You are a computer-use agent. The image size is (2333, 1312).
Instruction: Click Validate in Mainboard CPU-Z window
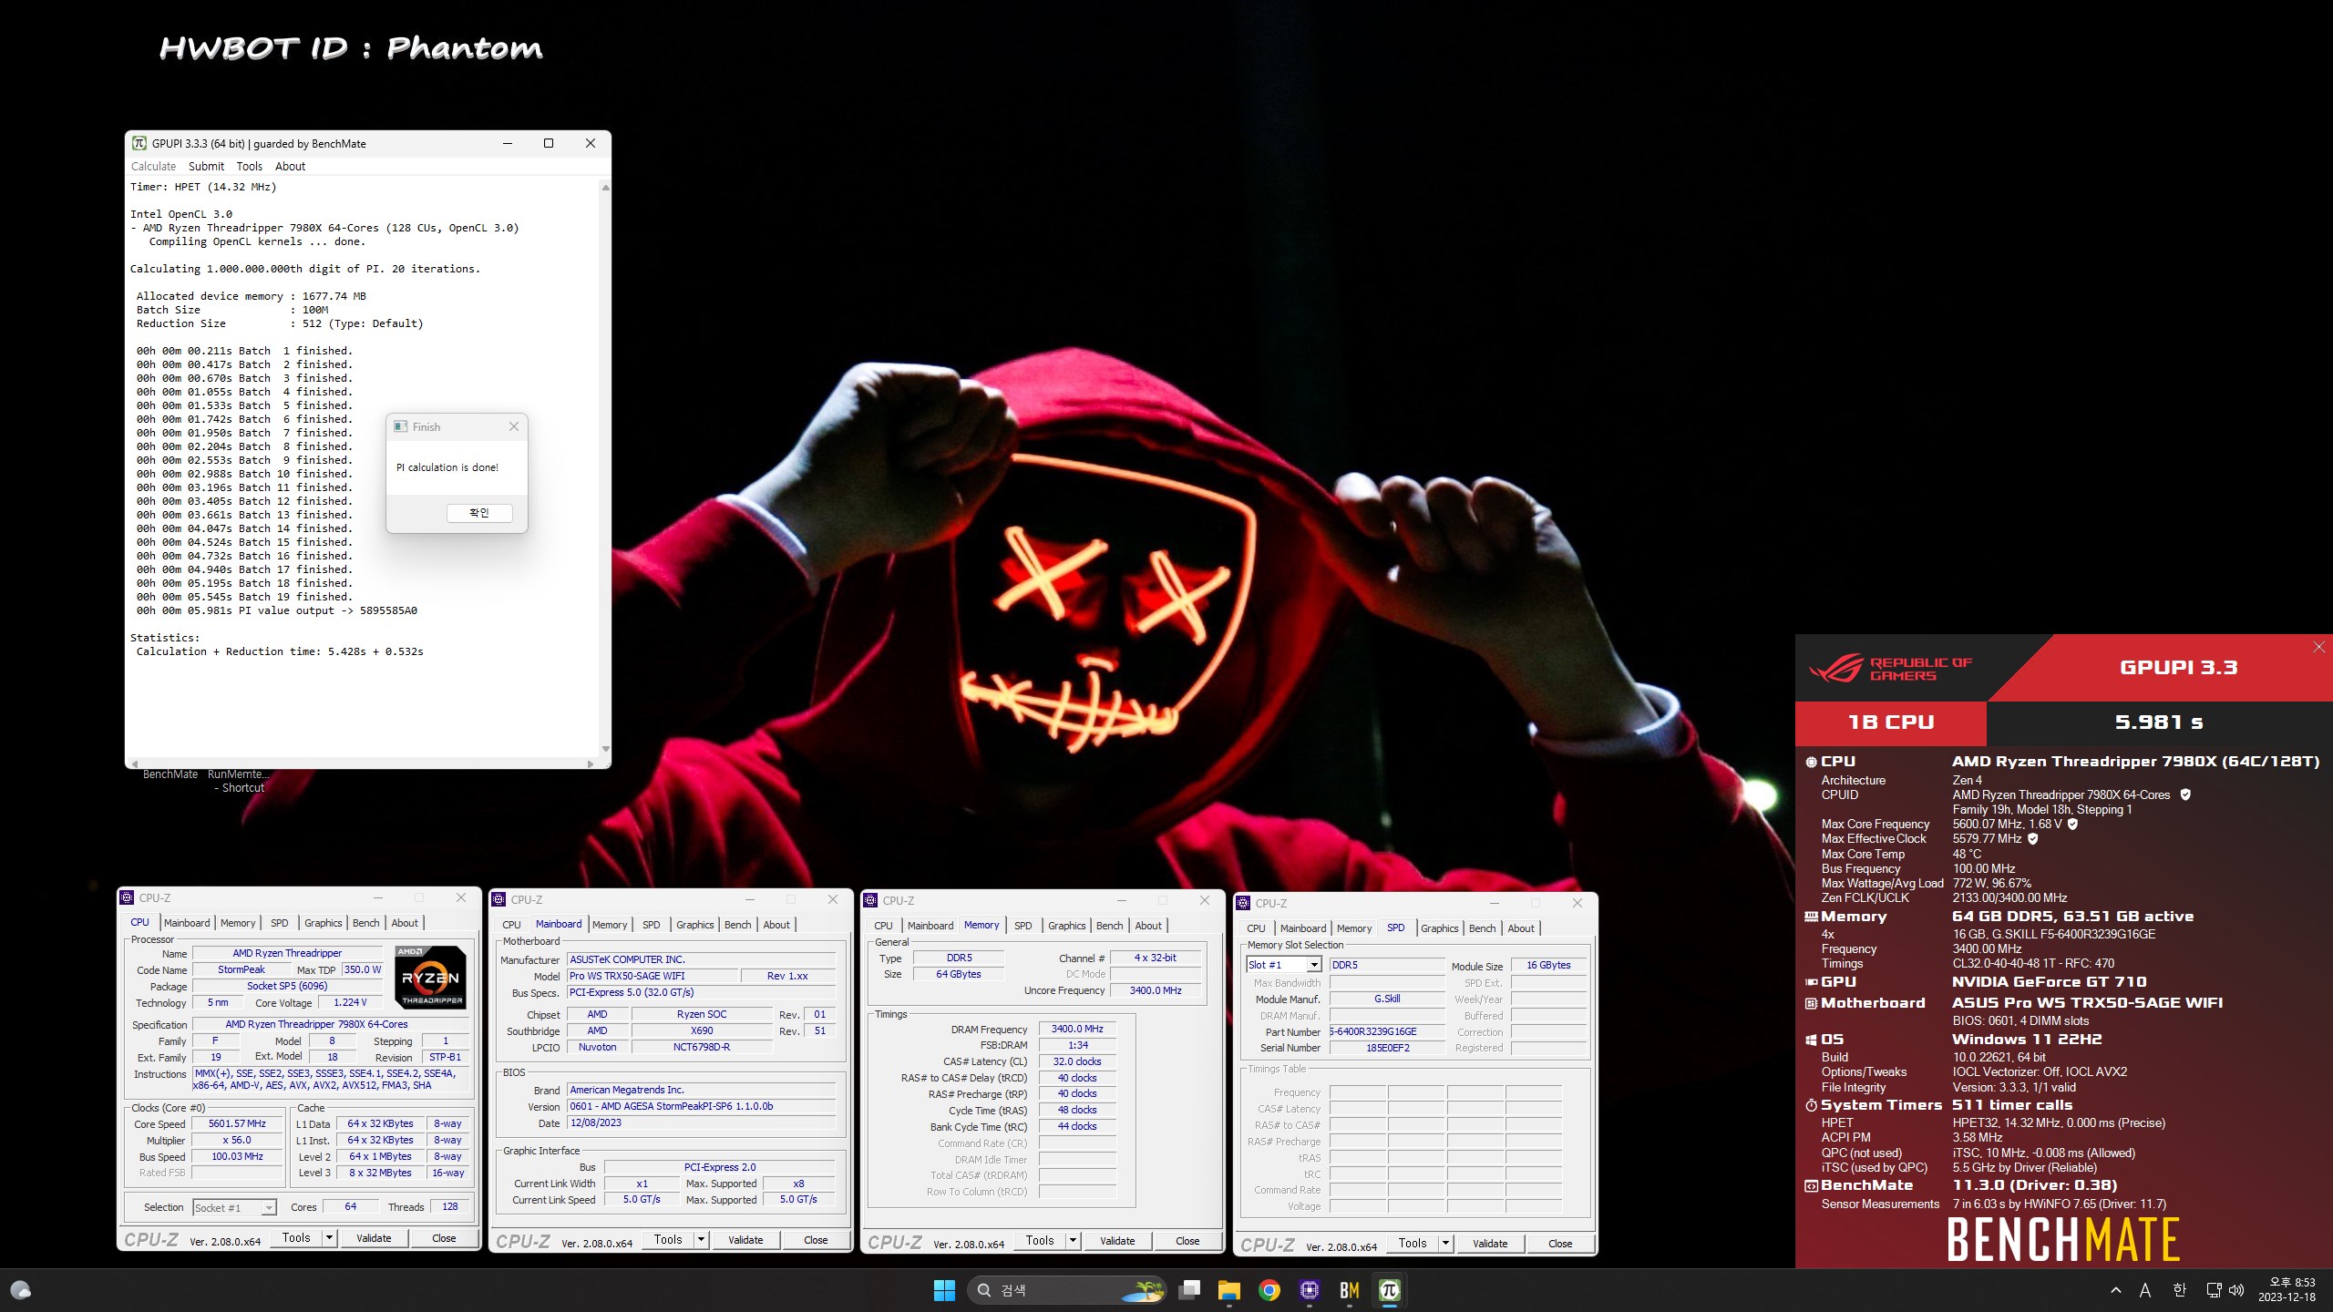click(745, 1240)
